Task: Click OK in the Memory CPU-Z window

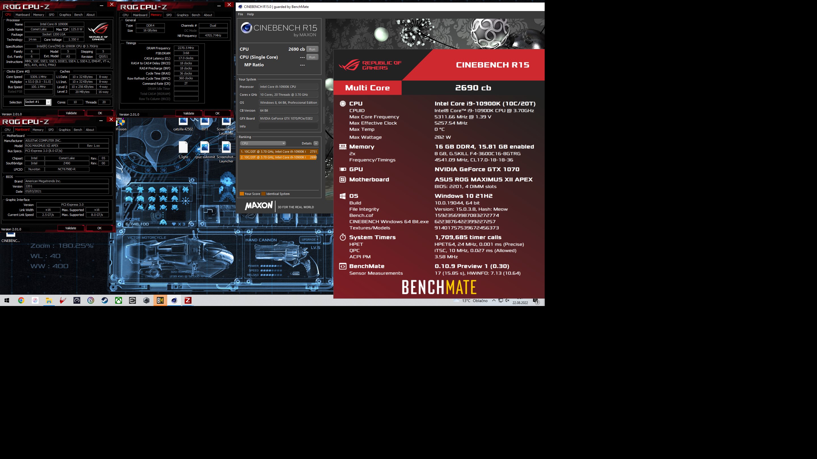Action: point(217,113)
